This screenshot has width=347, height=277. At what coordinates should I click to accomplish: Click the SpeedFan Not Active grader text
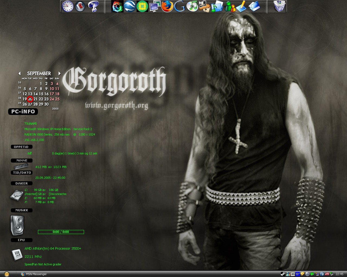pyautogui.click(x=43, y=264)
